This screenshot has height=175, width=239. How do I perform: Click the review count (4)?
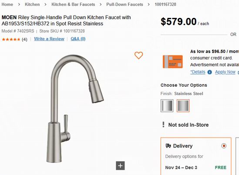click(x=24, y=40)
